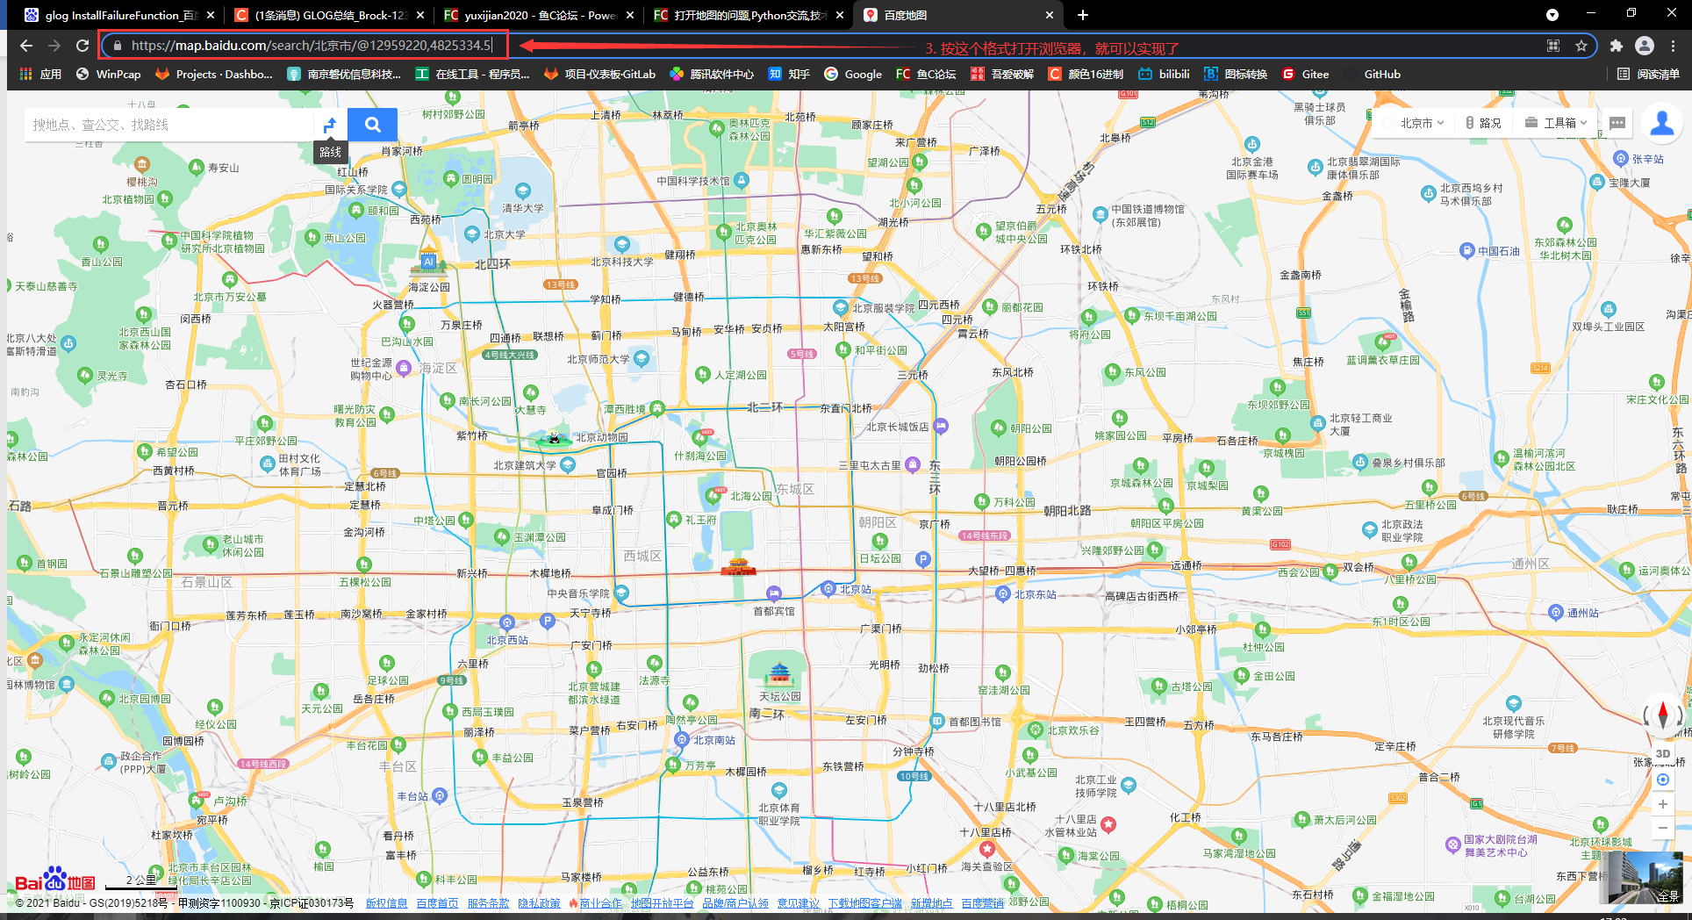Click the Baidu 地图 logo

click(55, 880)
